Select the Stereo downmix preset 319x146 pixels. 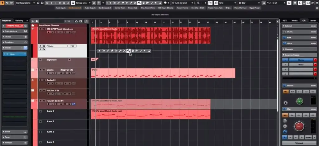pyautogui.click(x=301, y=60)
